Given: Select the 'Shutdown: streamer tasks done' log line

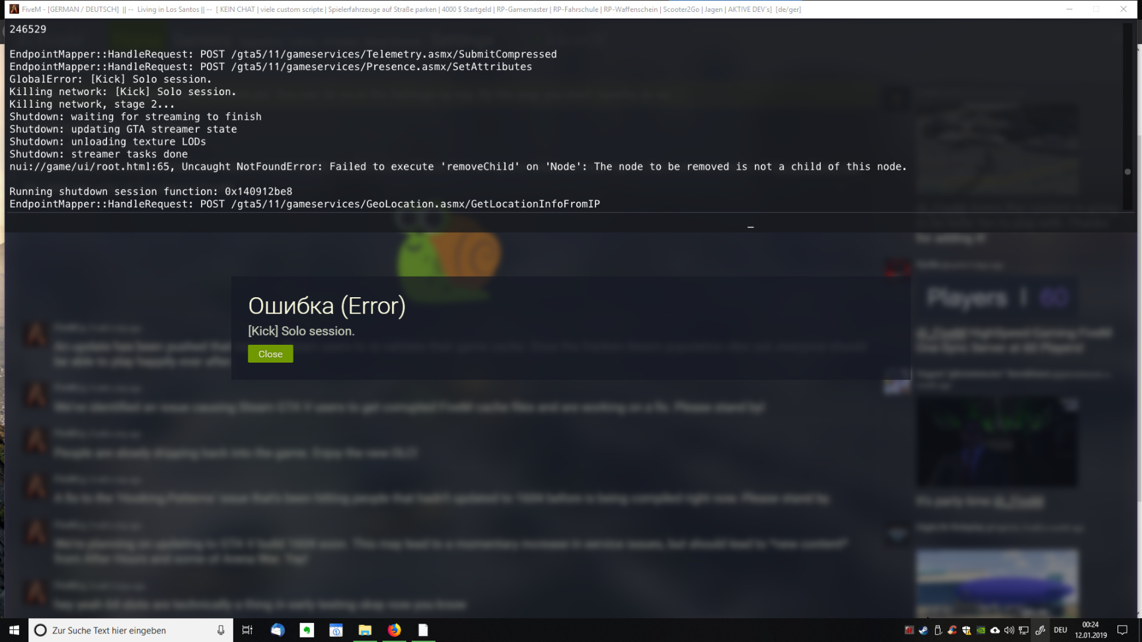Looking at the screenshot, I should click(98, 154).
